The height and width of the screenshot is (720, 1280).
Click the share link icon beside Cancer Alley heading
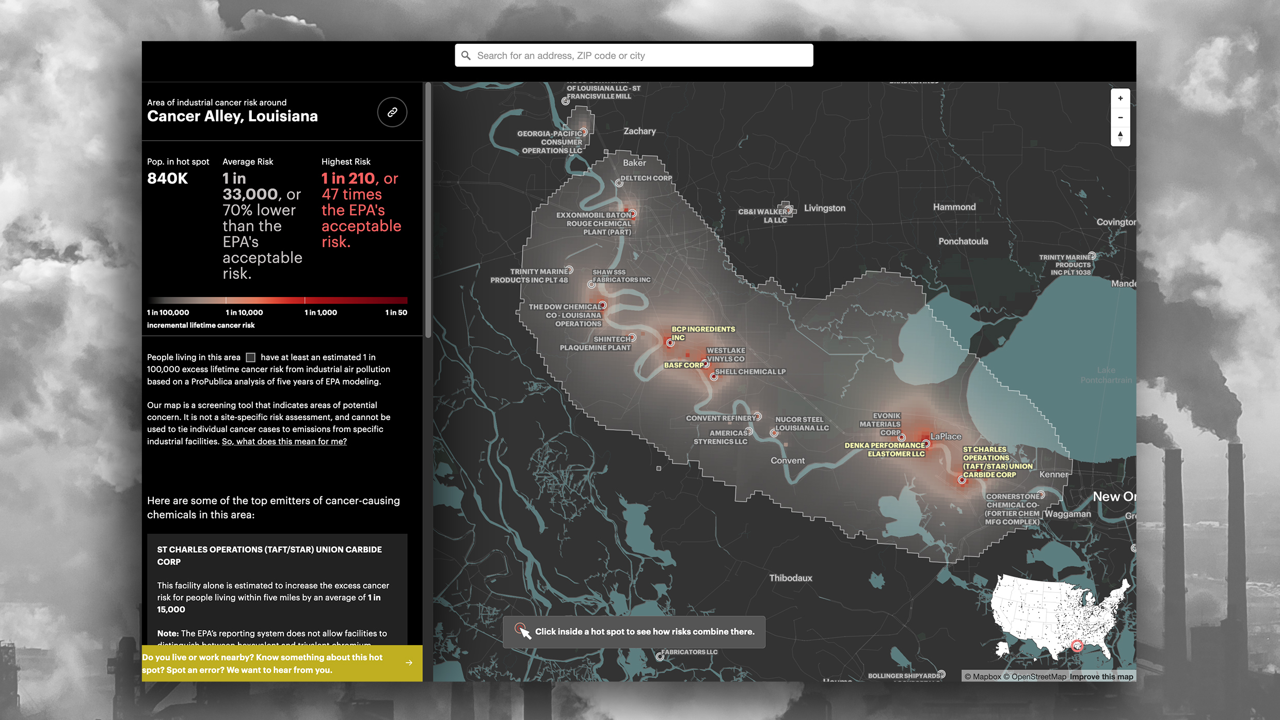click(392, 113)
